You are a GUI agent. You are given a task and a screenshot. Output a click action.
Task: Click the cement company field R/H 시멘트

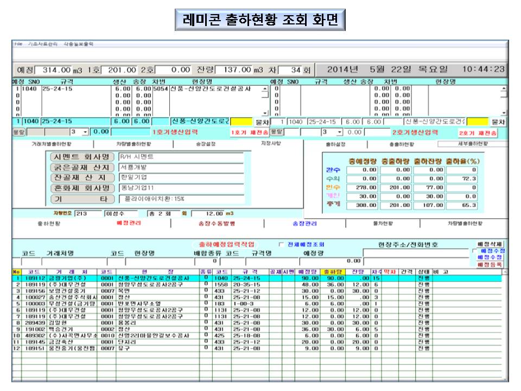(x=181, y=157)
